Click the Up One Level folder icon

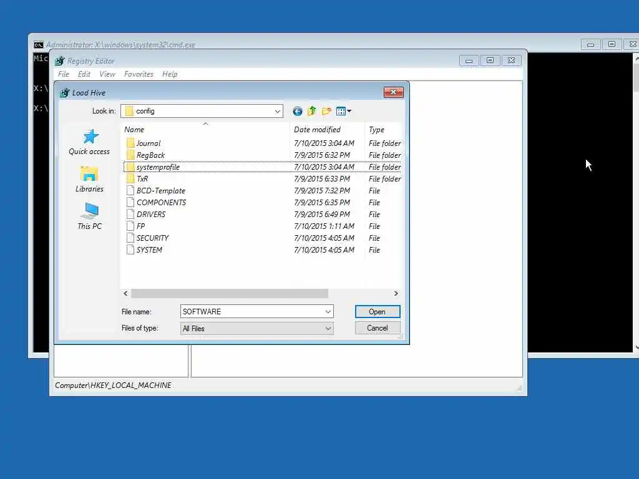(312, 111)
